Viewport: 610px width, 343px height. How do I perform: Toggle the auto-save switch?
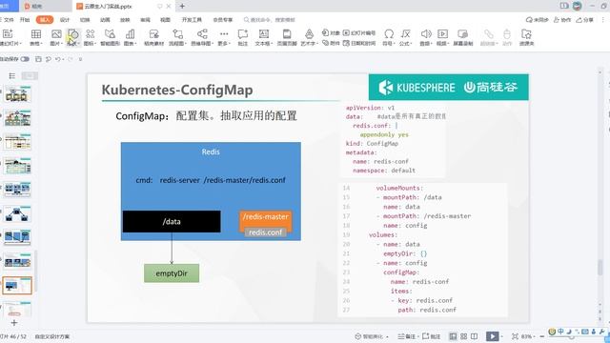point(25,59)
